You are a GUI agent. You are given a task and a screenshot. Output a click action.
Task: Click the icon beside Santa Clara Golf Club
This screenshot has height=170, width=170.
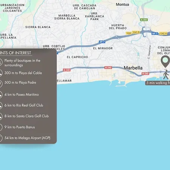click(x=1, y=116)
